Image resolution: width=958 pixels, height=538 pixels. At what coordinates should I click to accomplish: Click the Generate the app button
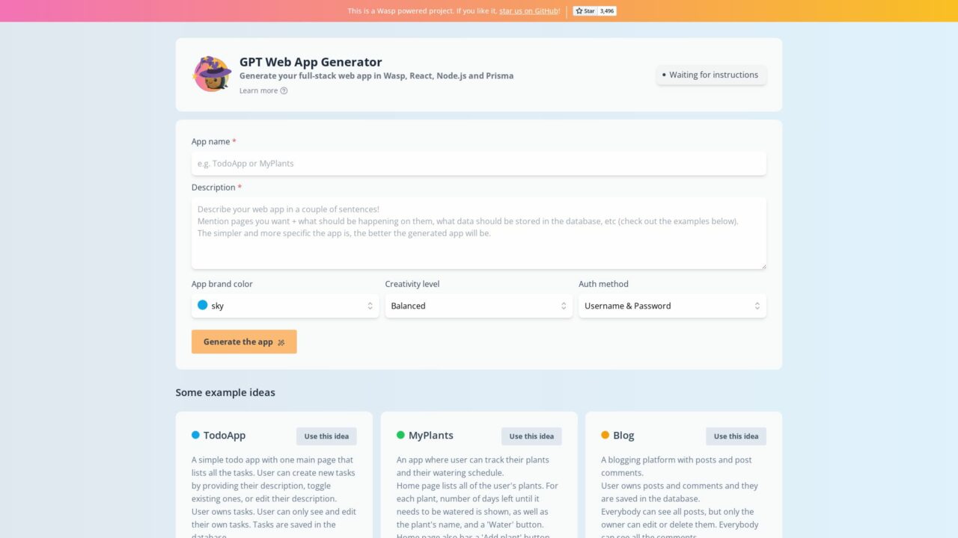pos(244,341)
